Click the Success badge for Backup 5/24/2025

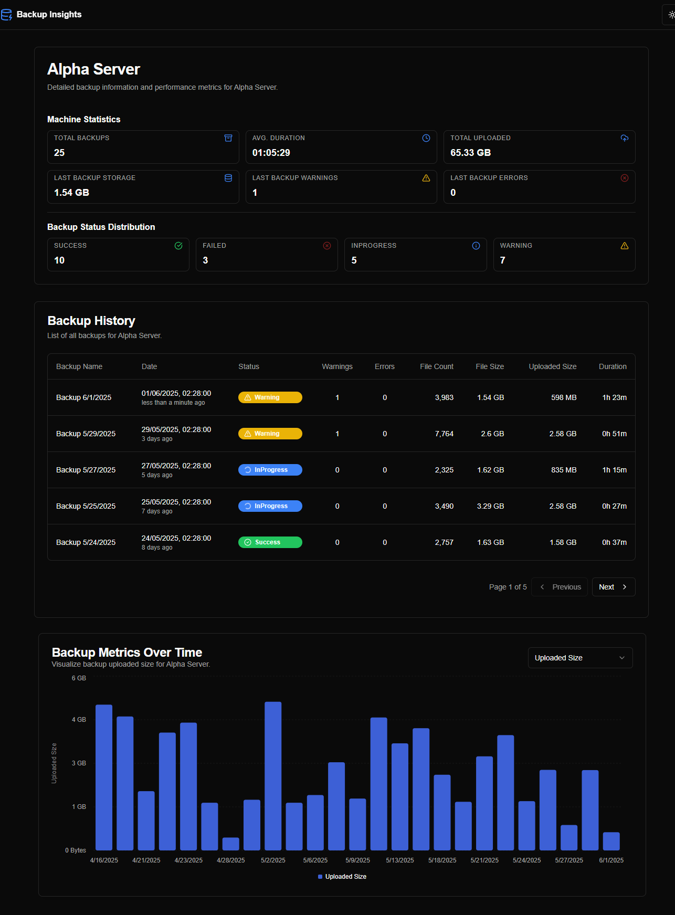(x=270, y=542)
